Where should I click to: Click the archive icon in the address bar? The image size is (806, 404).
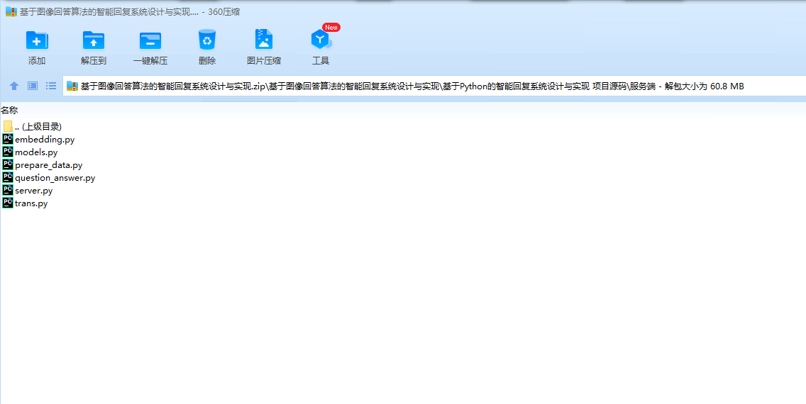[x=72, y=86]
